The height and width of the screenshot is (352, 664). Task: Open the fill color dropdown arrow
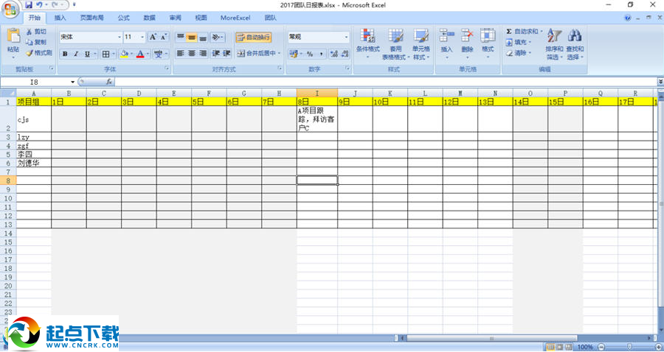point(132,54)
